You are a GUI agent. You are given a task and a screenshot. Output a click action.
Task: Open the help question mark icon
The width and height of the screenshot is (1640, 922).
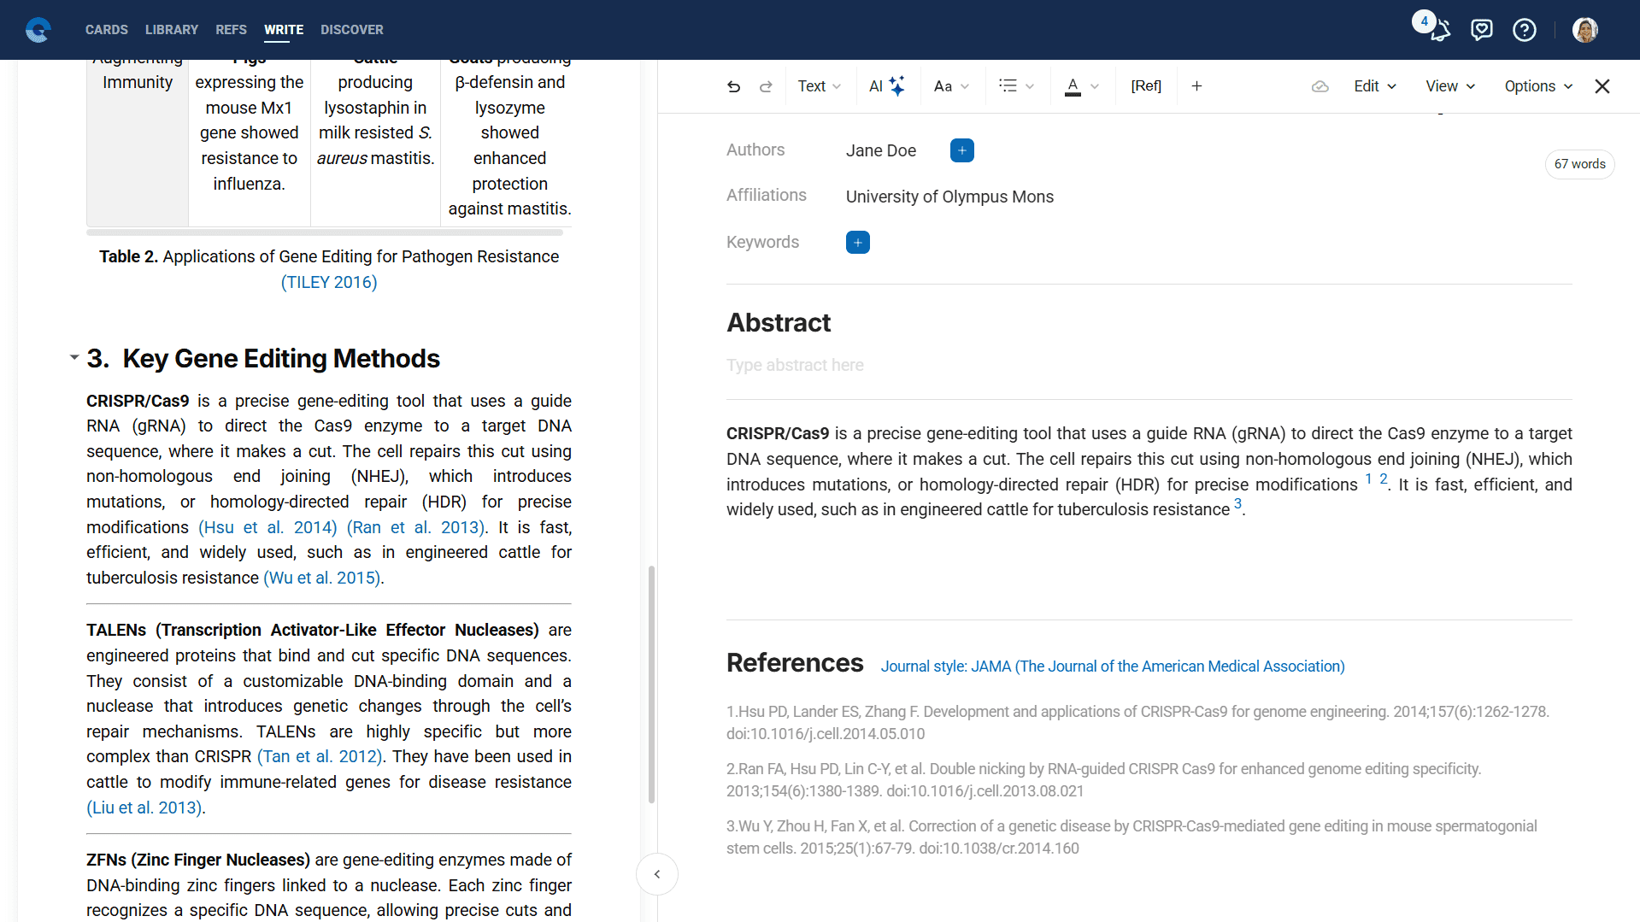[x=1524, y=30]
